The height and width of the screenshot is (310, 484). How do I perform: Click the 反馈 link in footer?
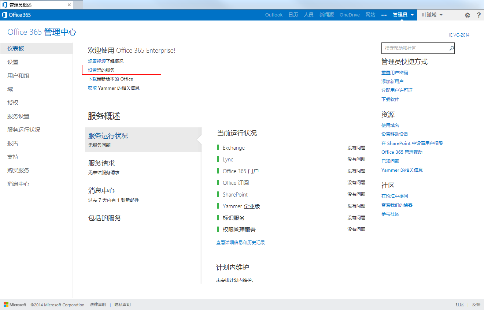[x=476, y=305]
